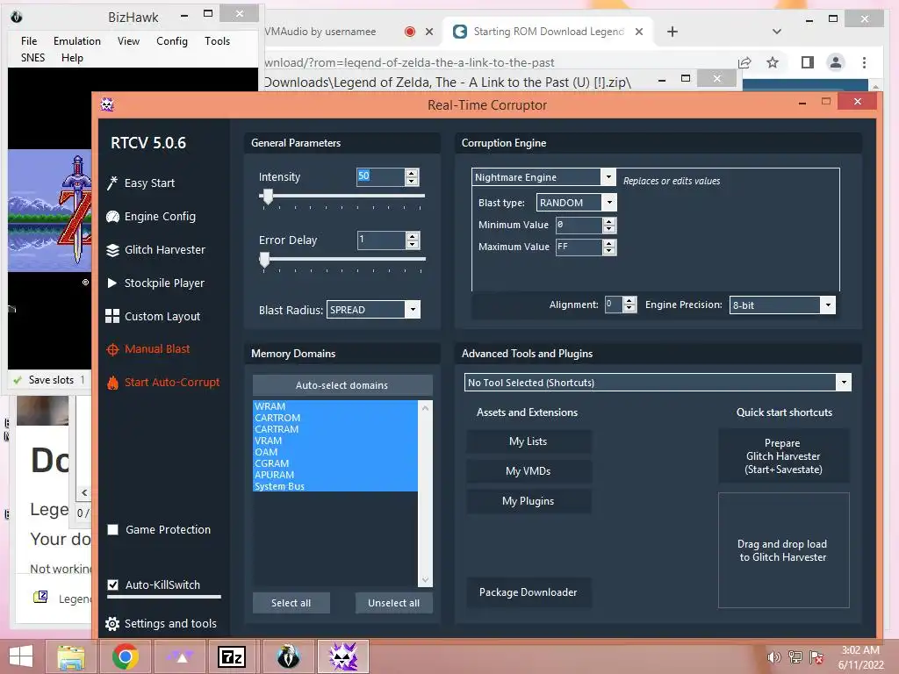
Task: Open BizHawk Tools menu
Action: tap(218, 40)
